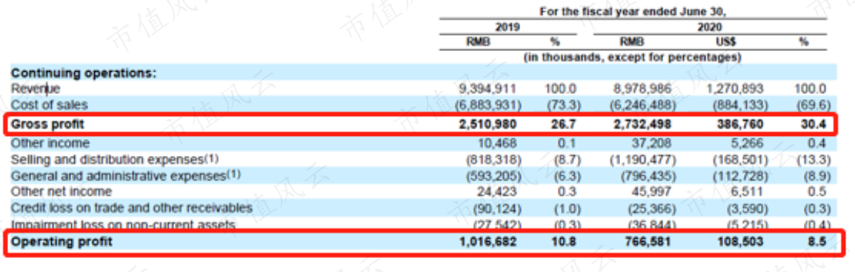
Task: Click 2019 revenue value 9,394,911
Action: pyautogui.click(x=488, y=89)
